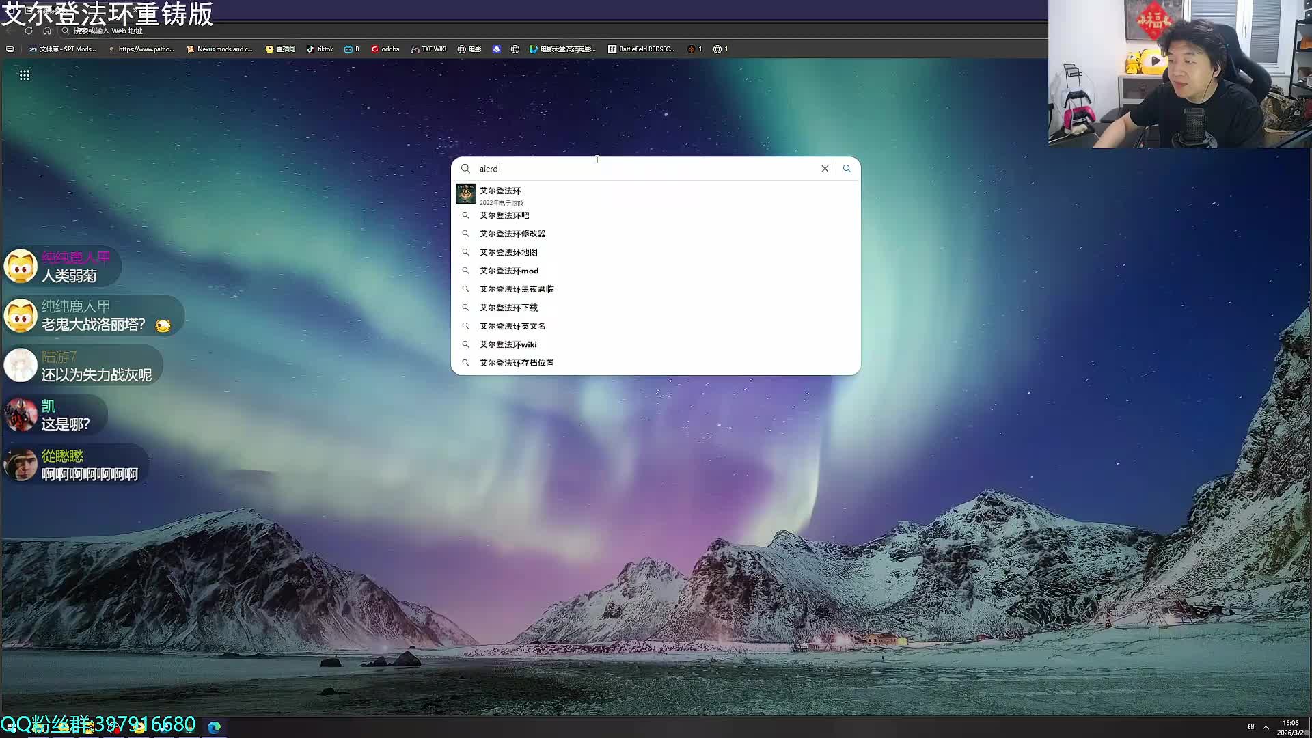Click the browser home icon
Image resolution: width=1312 pixels, height=738 pixels.
click(x=47, y=31)
